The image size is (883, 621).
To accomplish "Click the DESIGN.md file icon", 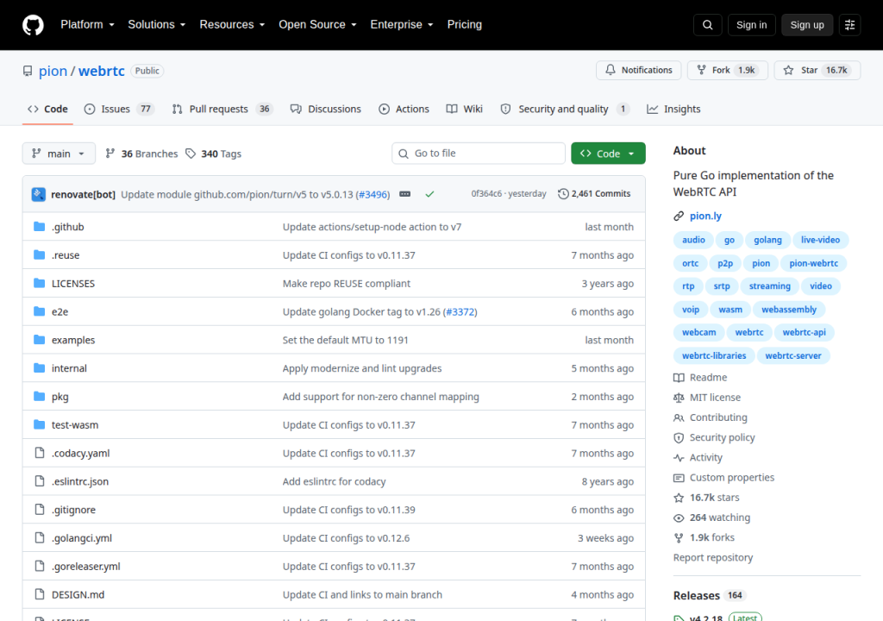I will (40, 594).
